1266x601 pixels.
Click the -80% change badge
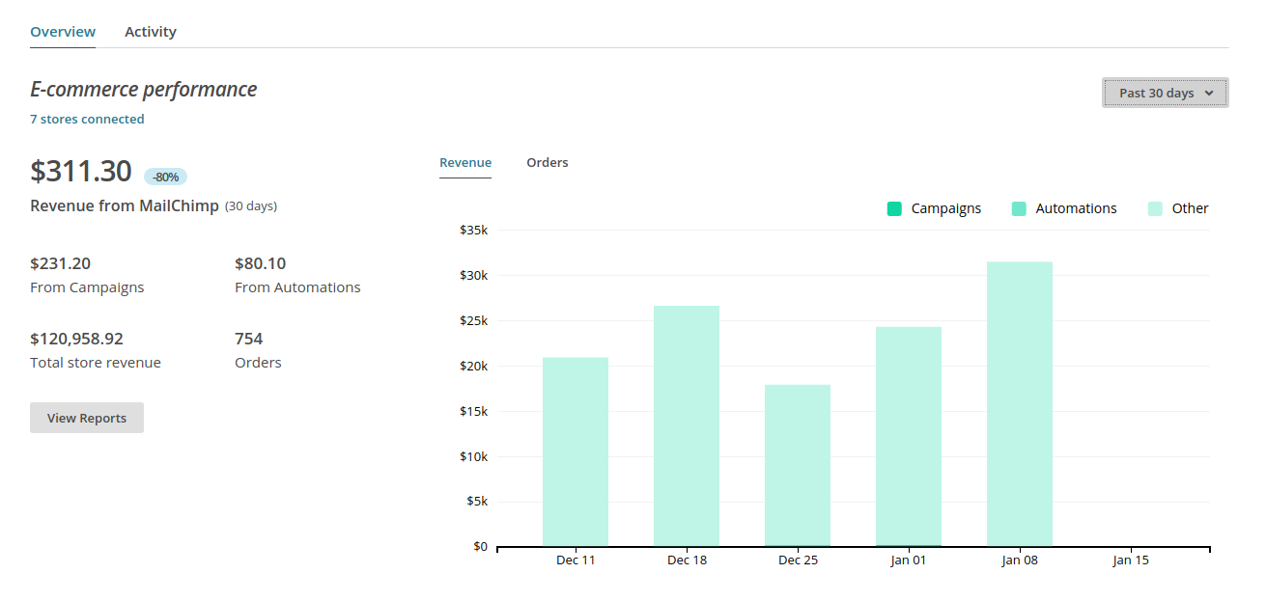coord(165,177)
